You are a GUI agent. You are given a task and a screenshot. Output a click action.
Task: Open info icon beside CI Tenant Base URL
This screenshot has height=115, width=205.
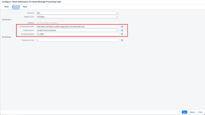[122, 27]
